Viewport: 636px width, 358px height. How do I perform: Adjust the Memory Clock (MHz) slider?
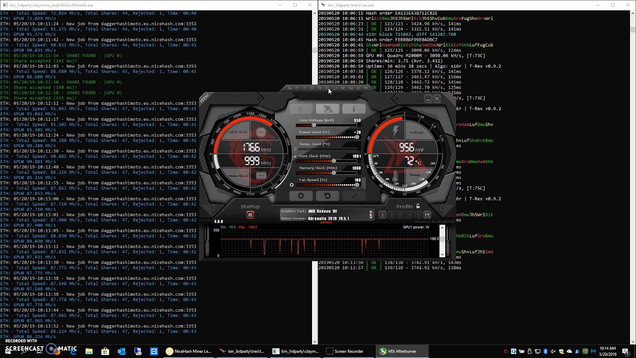tap(327, 173)
